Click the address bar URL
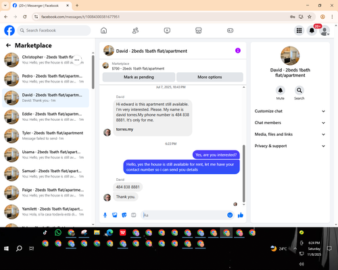This screenshot has width=338, height=270. [80, 17]
